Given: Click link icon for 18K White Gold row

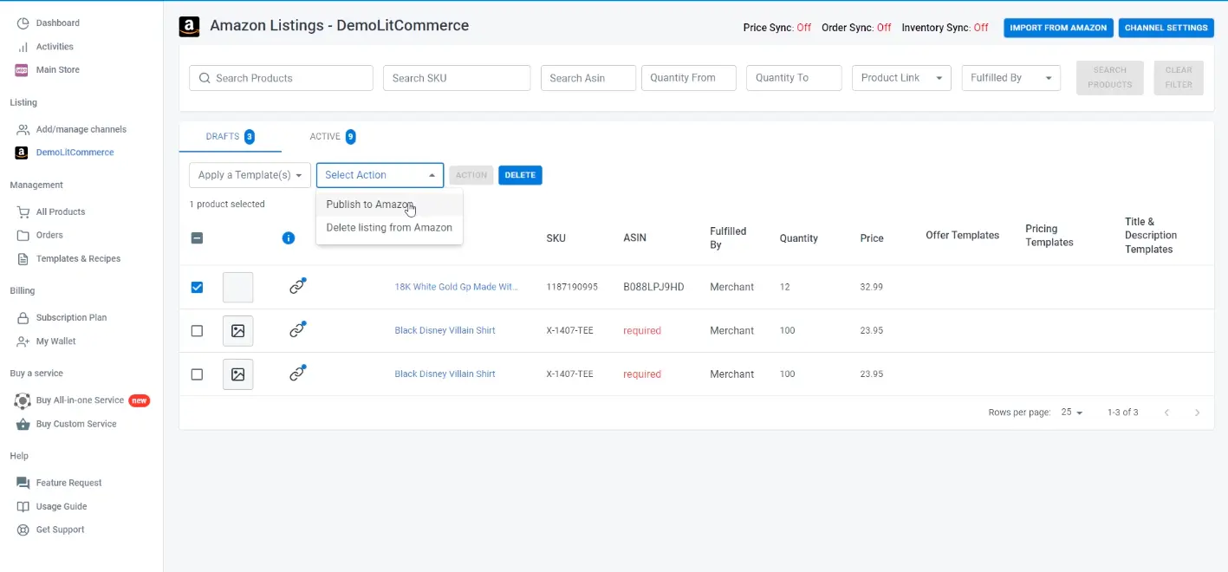Looking at the screenshot, I should tap(297, 286).
